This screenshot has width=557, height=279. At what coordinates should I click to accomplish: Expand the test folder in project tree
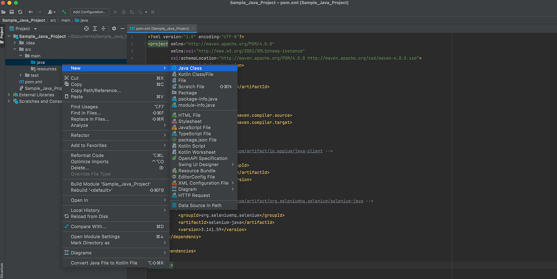click(21, 75)
